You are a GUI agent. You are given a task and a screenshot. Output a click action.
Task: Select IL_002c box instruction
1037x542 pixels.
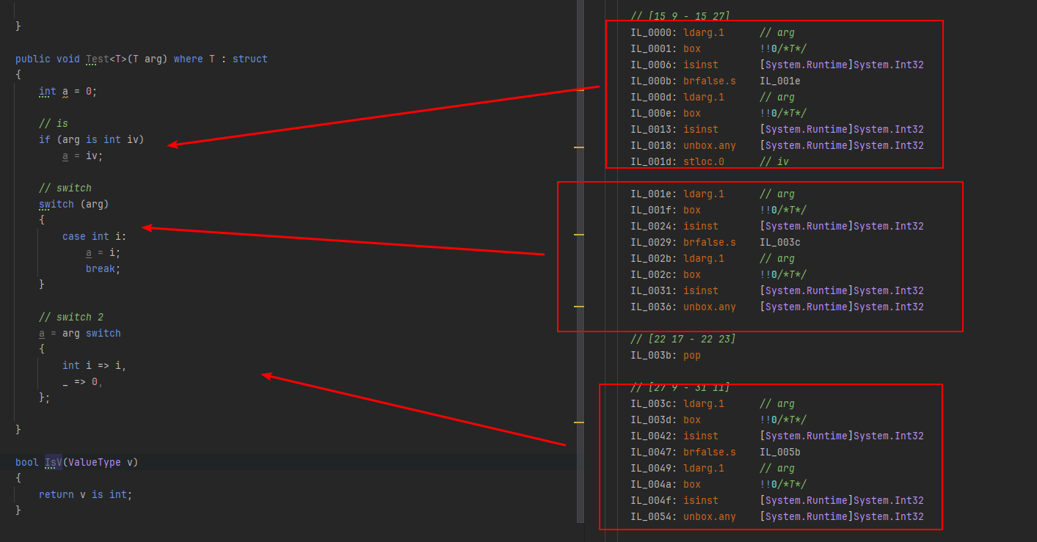[718, 274]
